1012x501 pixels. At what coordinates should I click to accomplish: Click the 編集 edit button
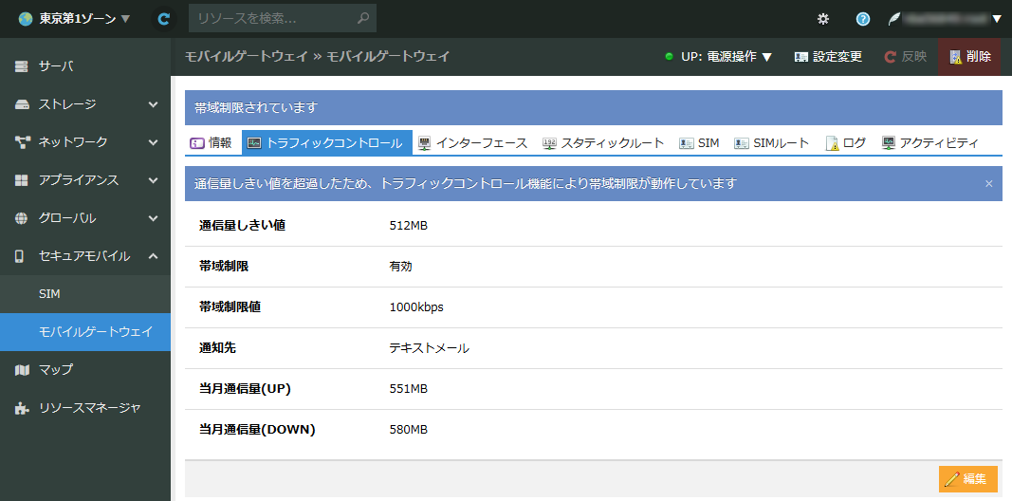coord(967,479)
